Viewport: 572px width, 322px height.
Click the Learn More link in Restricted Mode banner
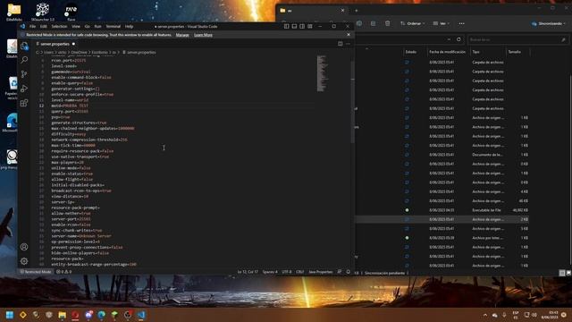pos(203,35)
